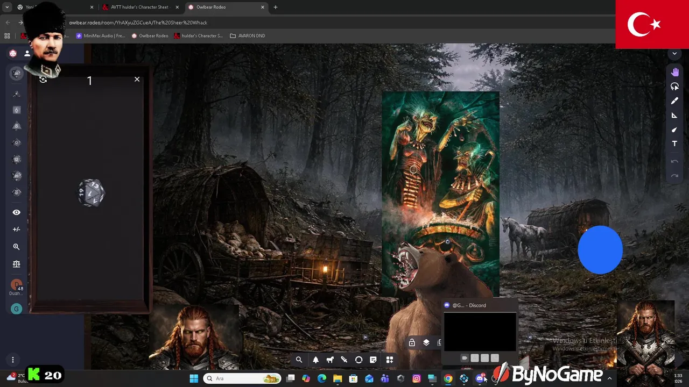The width and height of the screenshot is (689, 387).
Task: Open Google Chrome from taskbar
Action: [x=448, y=378]
